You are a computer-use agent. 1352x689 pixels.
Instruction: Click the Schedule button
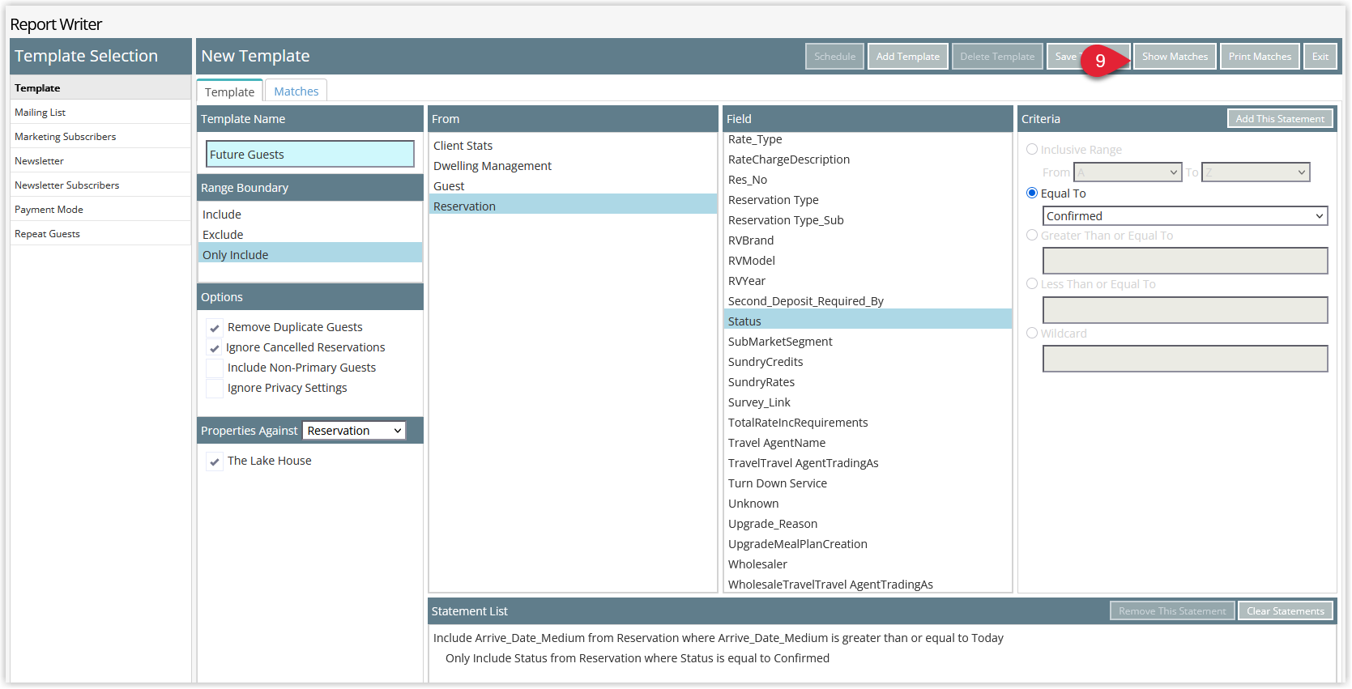coord(834,57)
